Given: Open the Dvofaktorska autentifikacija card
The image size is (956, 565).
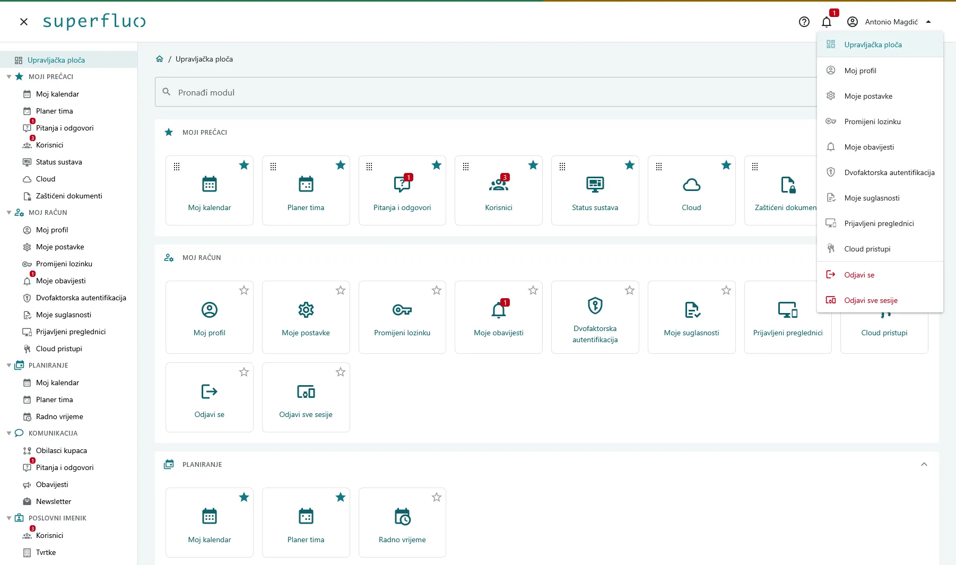Looking at the screenshot, I should click(595, 317).
